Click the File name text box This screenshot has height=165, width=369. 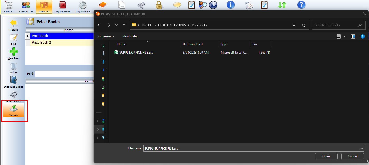tap(251, 148)
